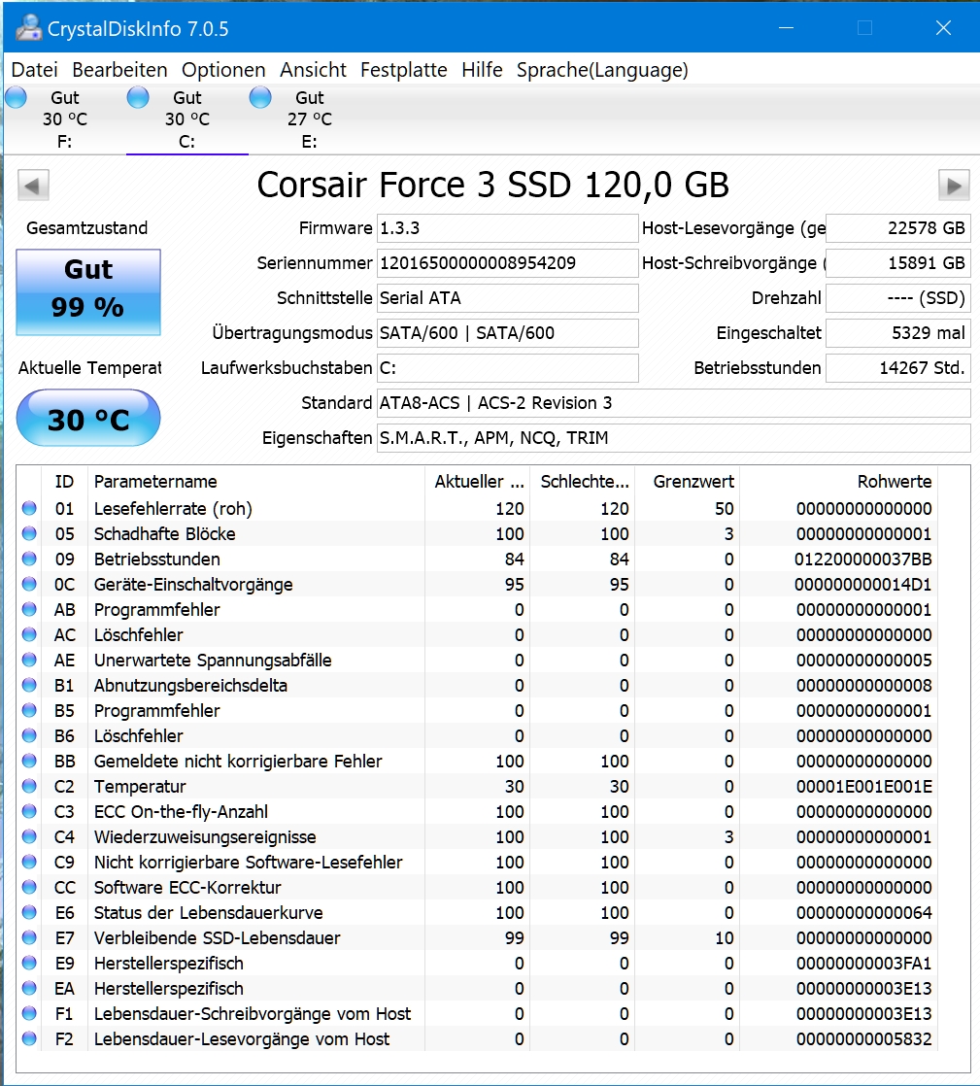Click the Firmware field showing 1.3.3

point(508,228)
